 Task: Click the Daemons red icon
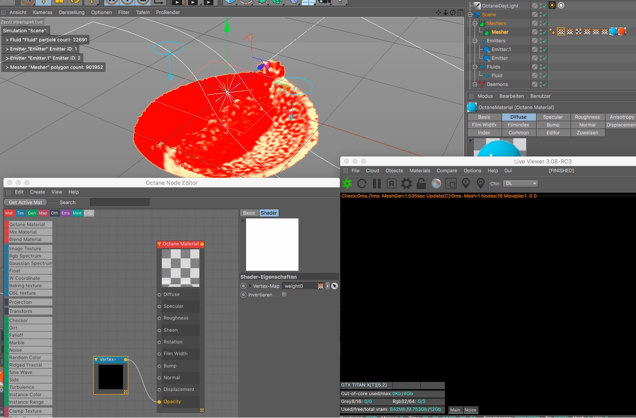[x=482, y=85]
